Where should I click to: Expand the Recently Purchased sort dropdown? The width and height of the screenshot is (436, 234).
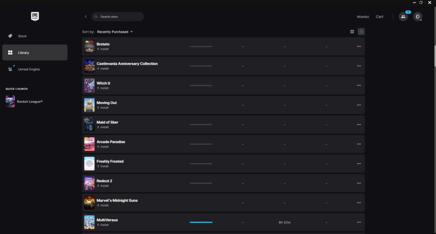coord(115,32)
